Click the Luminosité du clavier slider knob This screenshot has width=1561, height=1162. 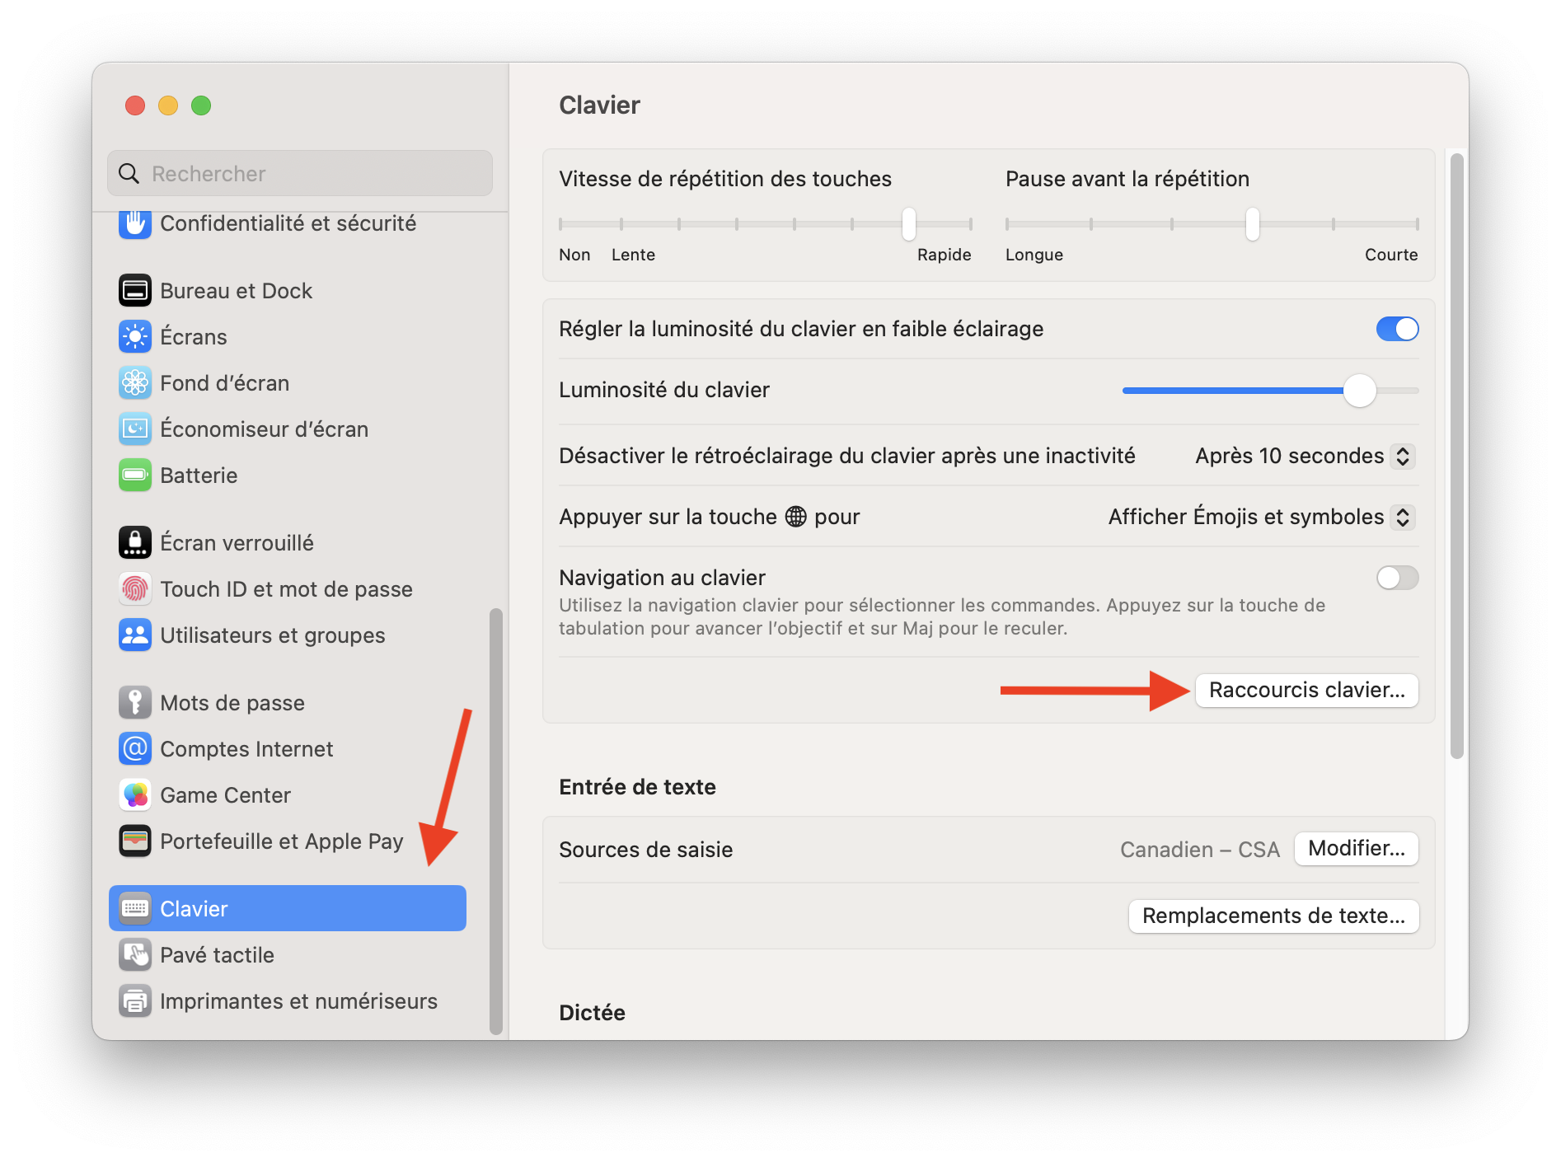pos(1360,390)
